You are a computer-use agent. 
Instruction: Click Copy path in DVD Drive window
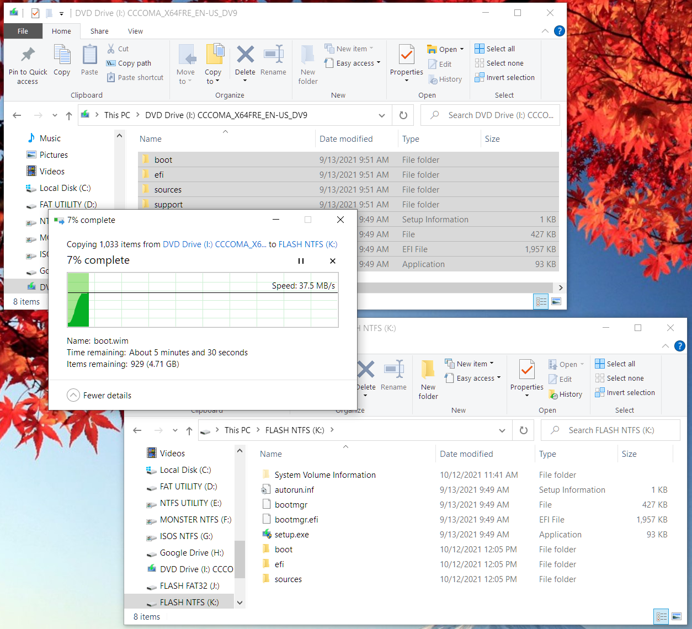click(x=129, y=63)
